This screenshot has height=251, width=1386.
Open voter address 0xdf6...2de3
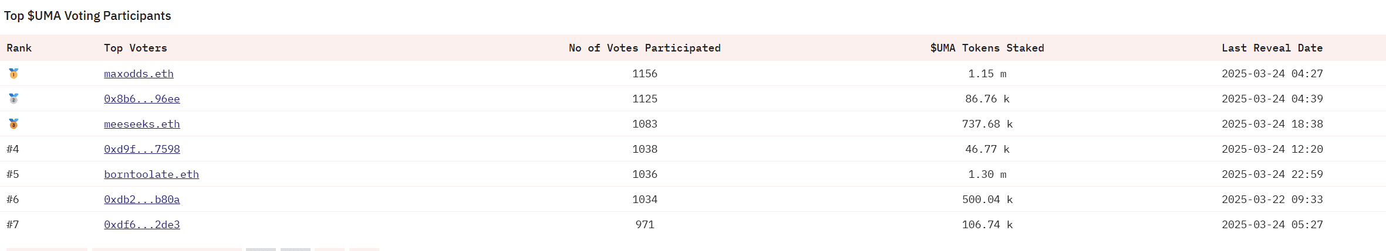pos(142,225)
